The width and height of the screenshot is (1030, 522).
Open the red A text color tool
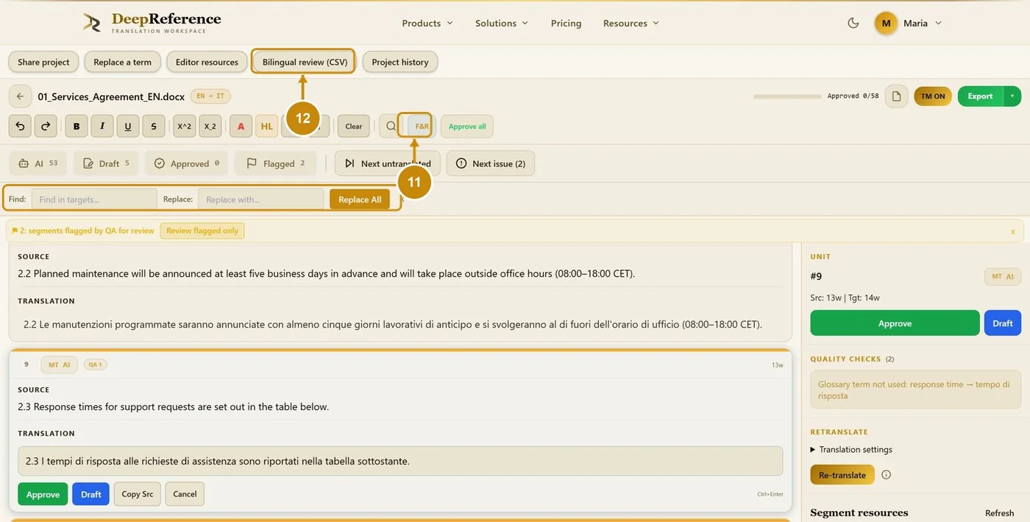241,126
